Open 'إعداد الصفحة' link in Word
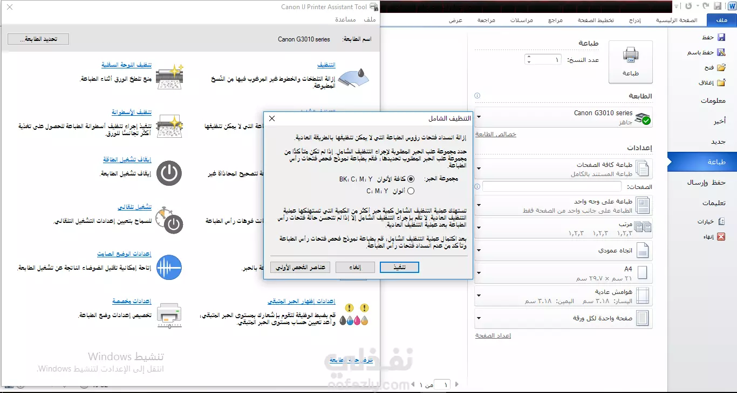The image size is (737, 393). [x=493, y=335]
